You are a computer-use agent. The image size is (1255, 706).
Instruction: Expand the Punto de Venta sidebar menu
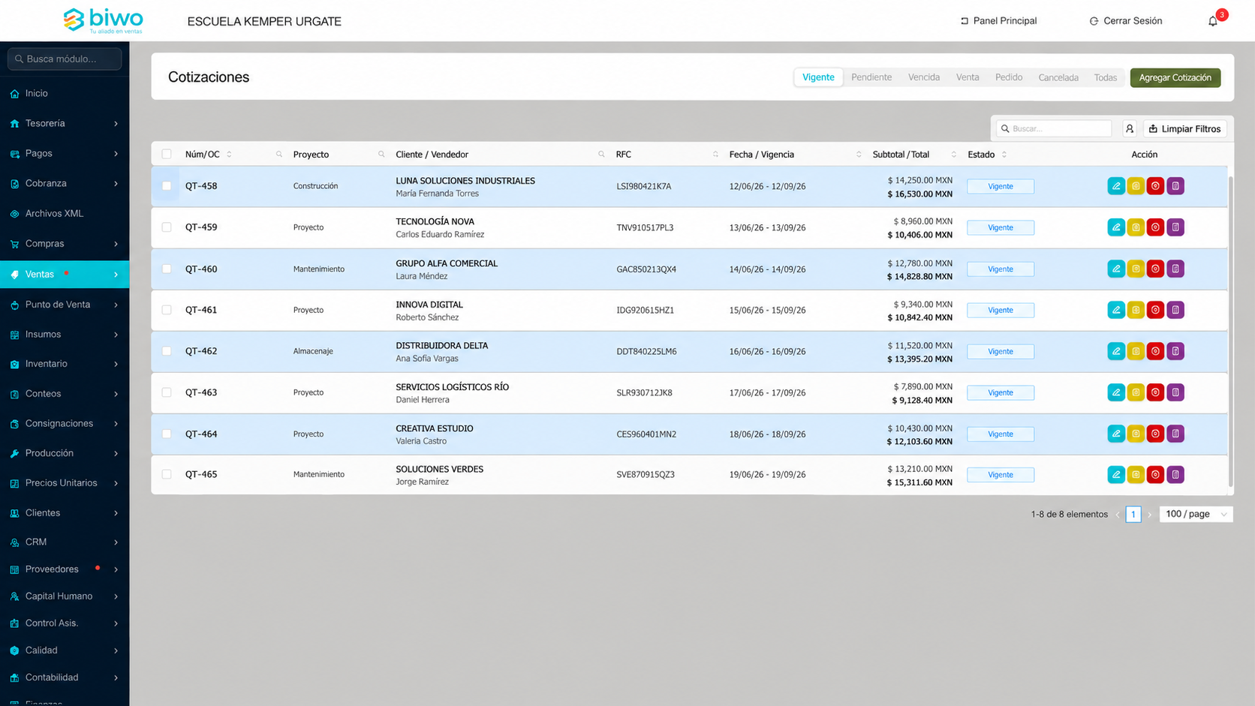tap(65, 305)
